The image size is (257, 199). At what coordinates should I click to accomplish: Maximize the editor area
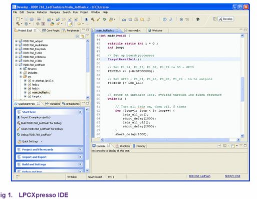(245, 30)
